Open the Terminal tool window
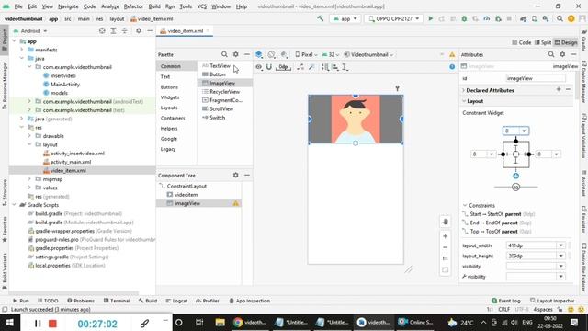The height and width of the screenshot is (331, 588). 117,301
